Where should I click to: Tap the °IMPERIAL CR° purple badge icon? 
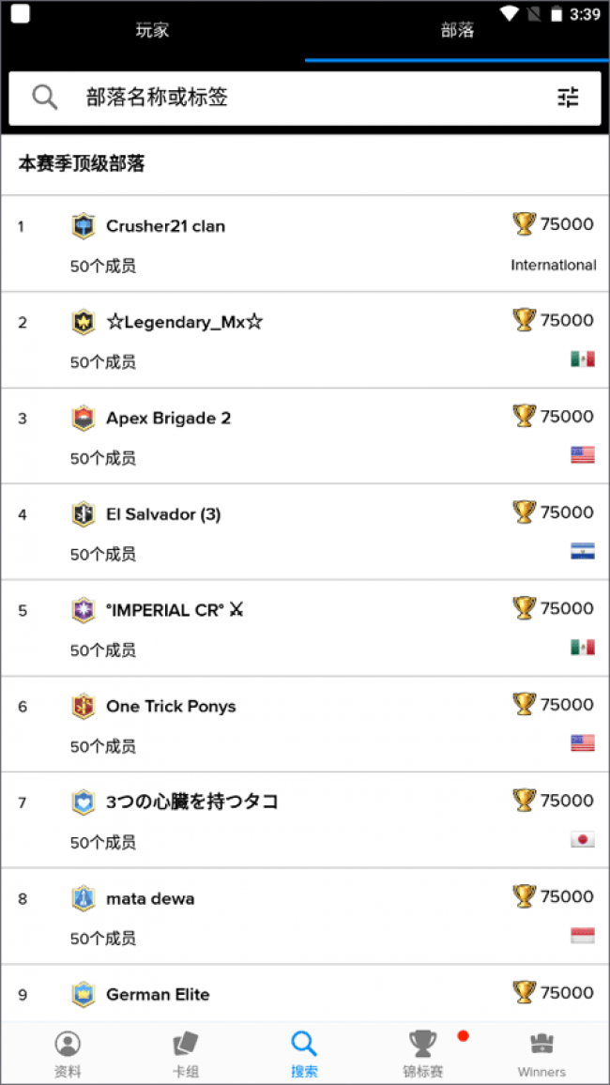[x=84, y=610]
